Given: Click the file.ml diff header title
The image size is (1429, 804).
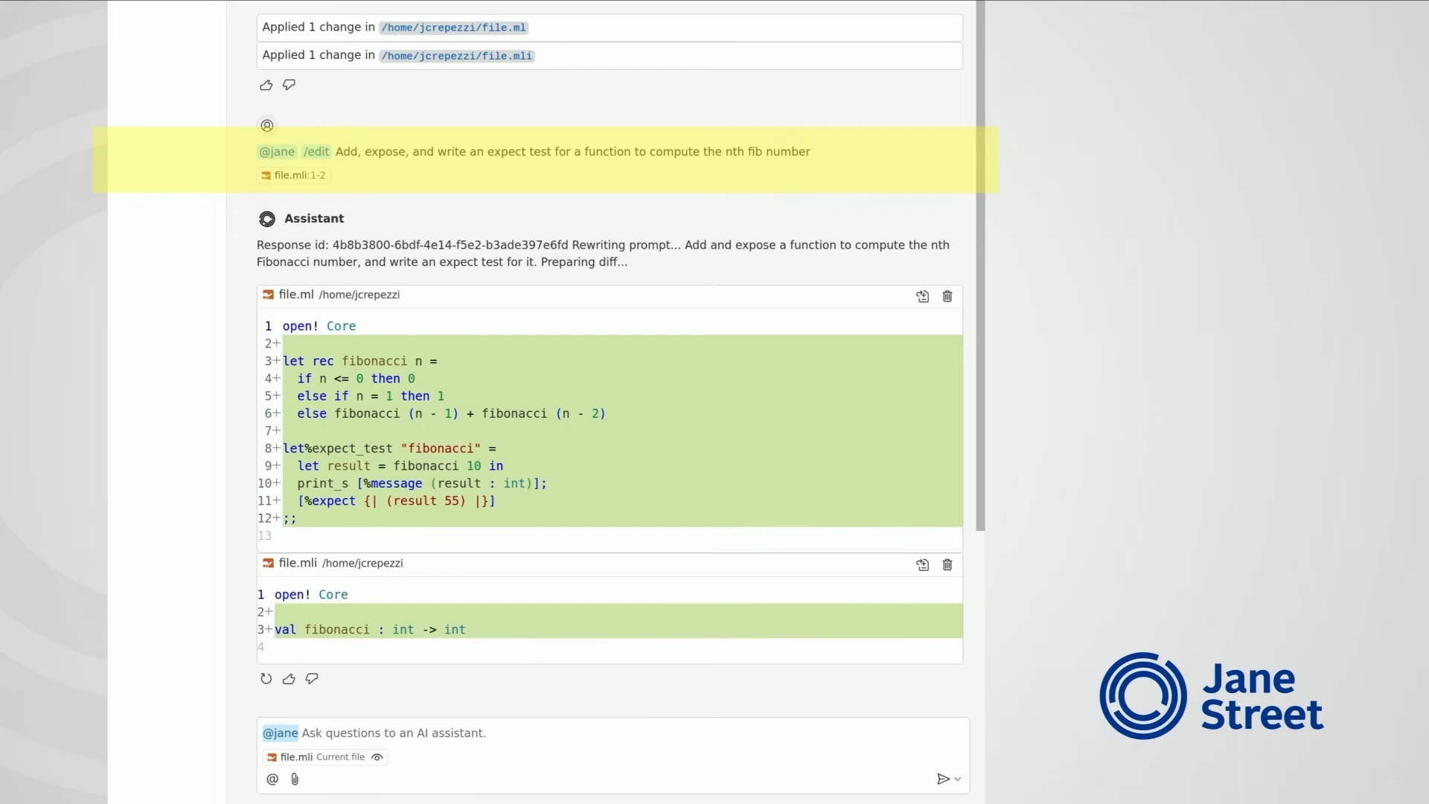Looking at the screenshot, I should coord(296,295).
